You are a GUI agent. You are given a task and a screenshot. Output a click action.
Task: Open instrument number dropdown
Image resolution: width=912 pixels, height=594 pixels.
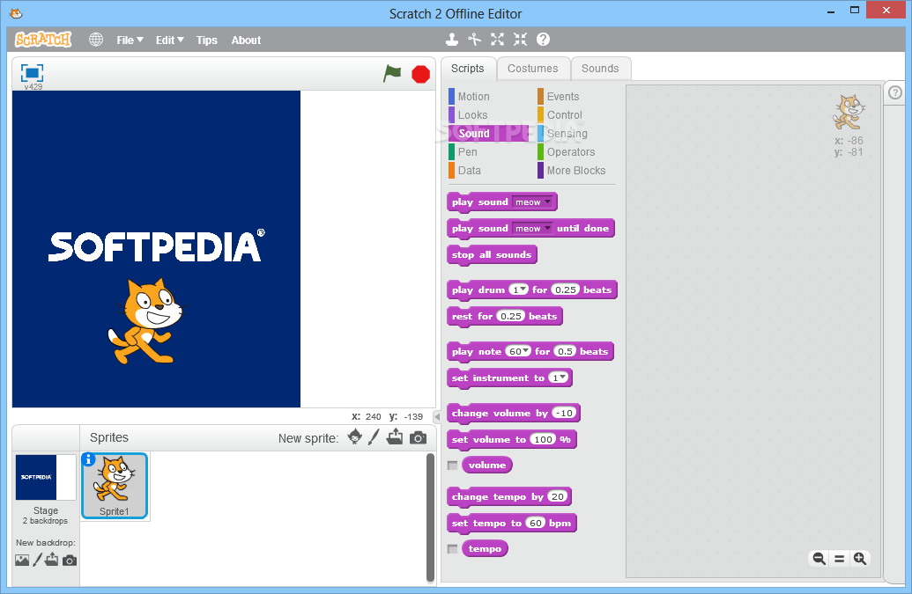pos(559,378)
